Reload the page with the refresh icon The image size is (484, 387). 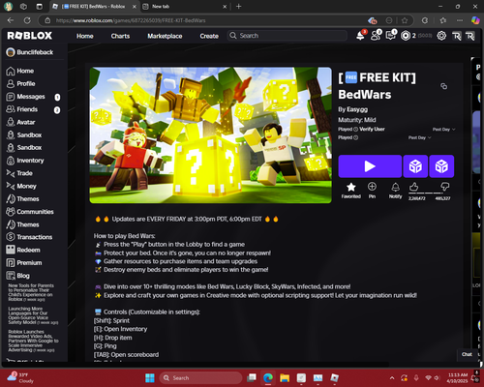(27, 20)
